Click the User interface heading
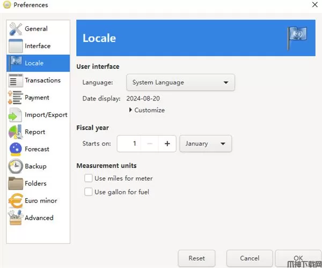The image size is (322, 268). 98,67
